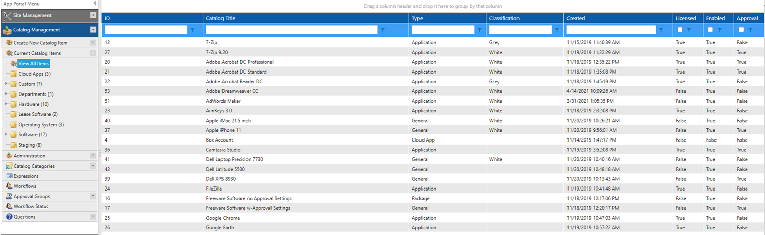Open the Expressions menu item

[x=26, y=176]
